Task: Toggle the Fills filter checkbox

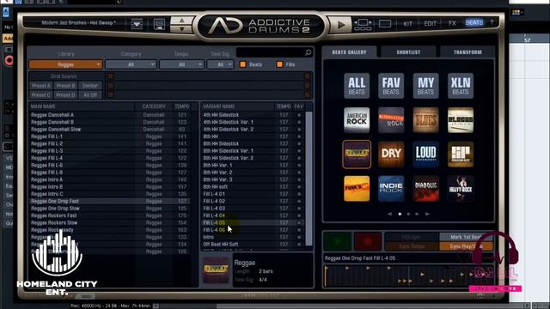Action: click(279, 64)
